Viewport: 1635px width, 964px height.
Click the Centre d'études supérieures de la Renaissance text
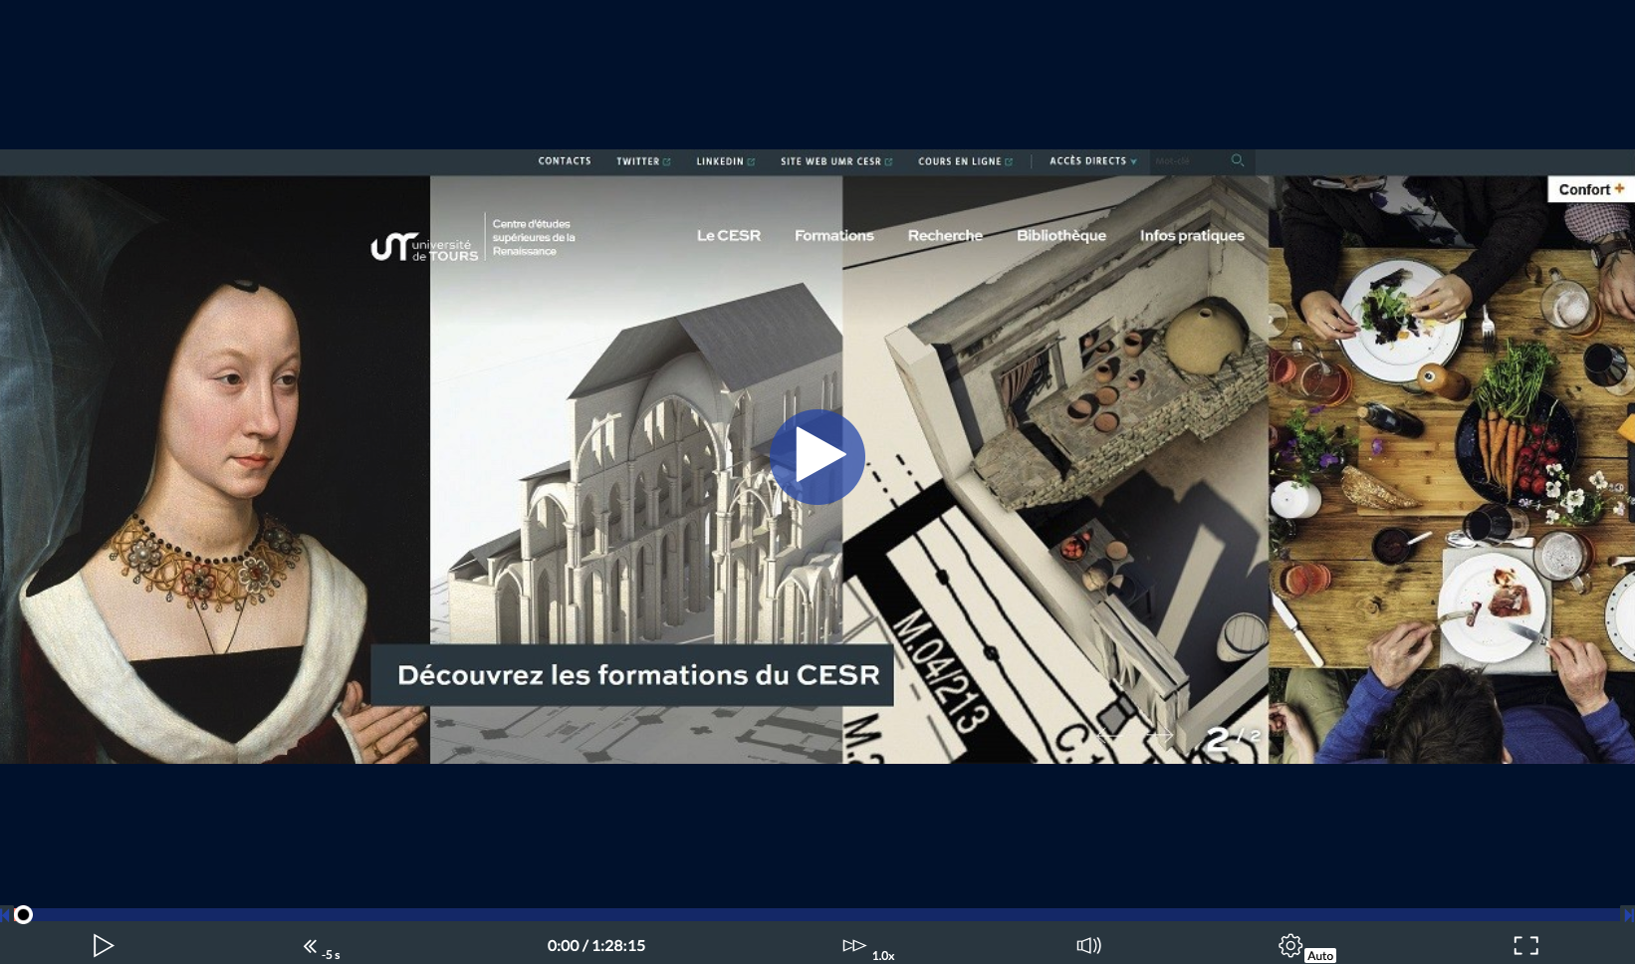534,237
